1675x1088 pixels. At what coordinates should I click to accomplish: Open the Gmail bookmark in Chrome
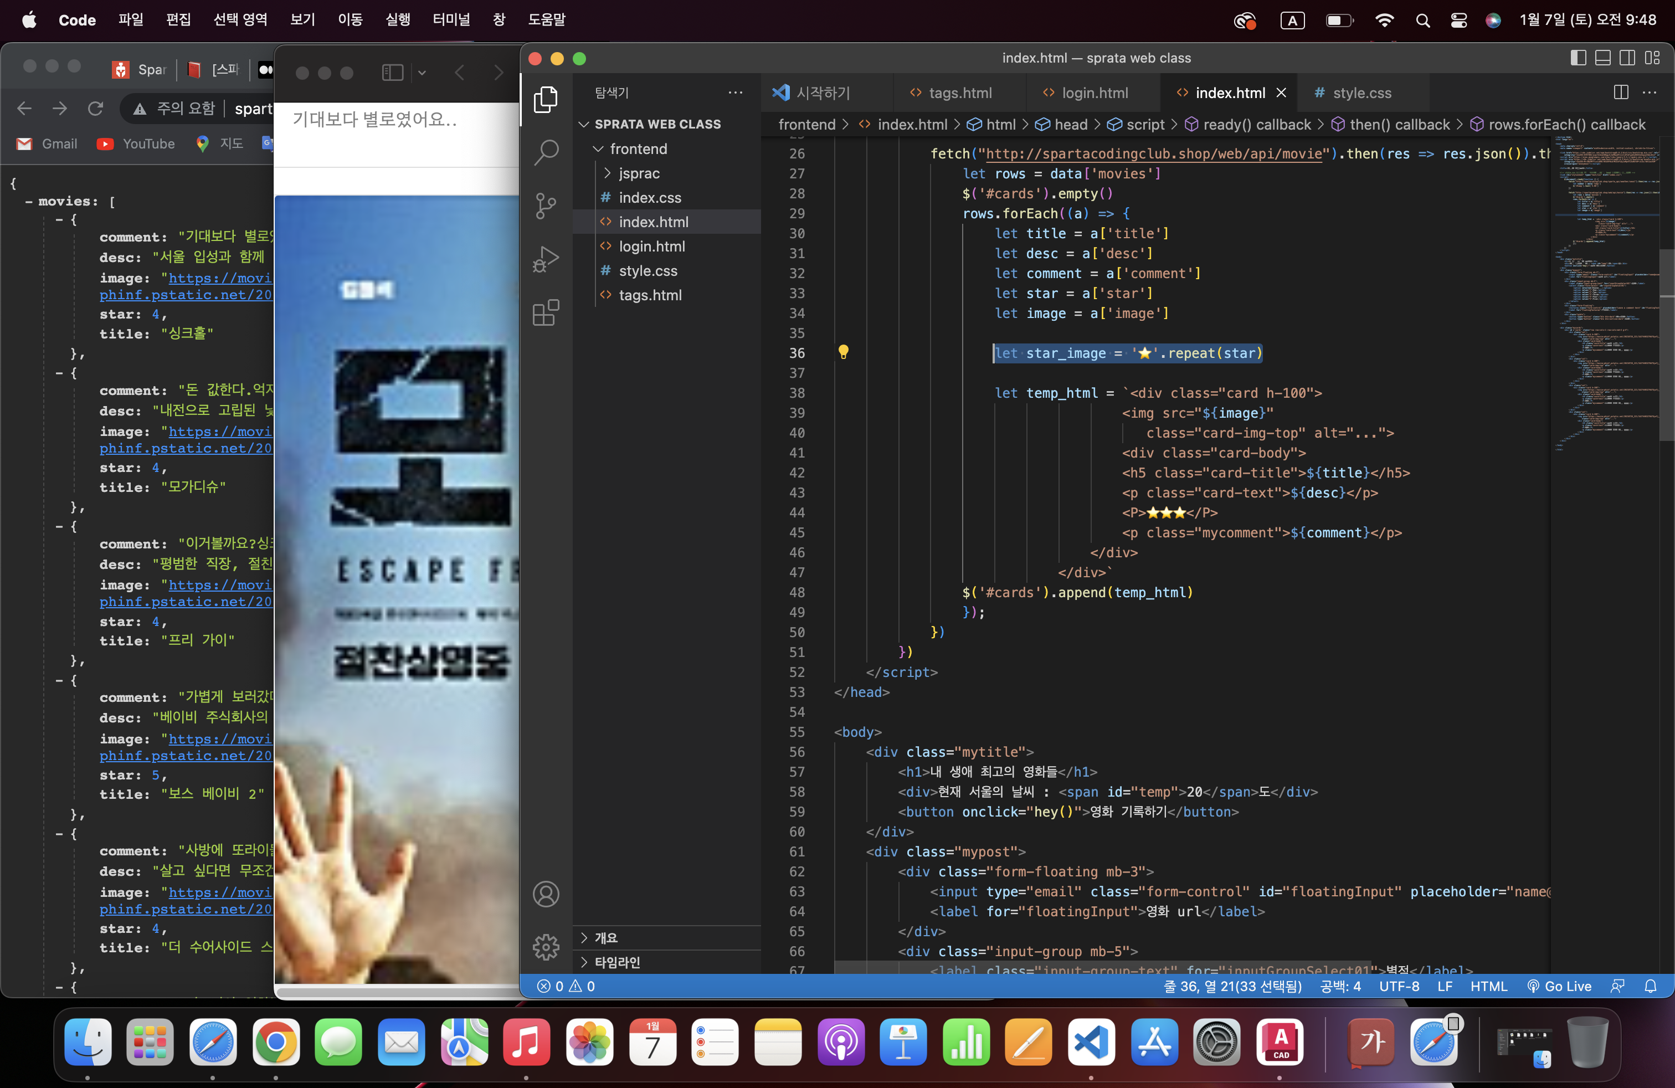pyautogui.click(x=47, y=143)
